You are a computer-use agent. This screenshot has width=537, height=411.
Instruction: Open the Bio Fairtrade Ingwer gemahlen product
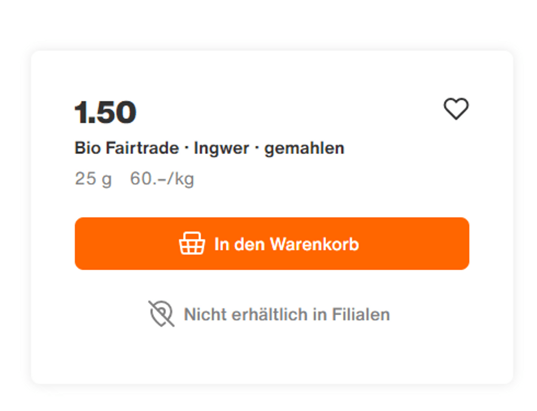point(209,149)
